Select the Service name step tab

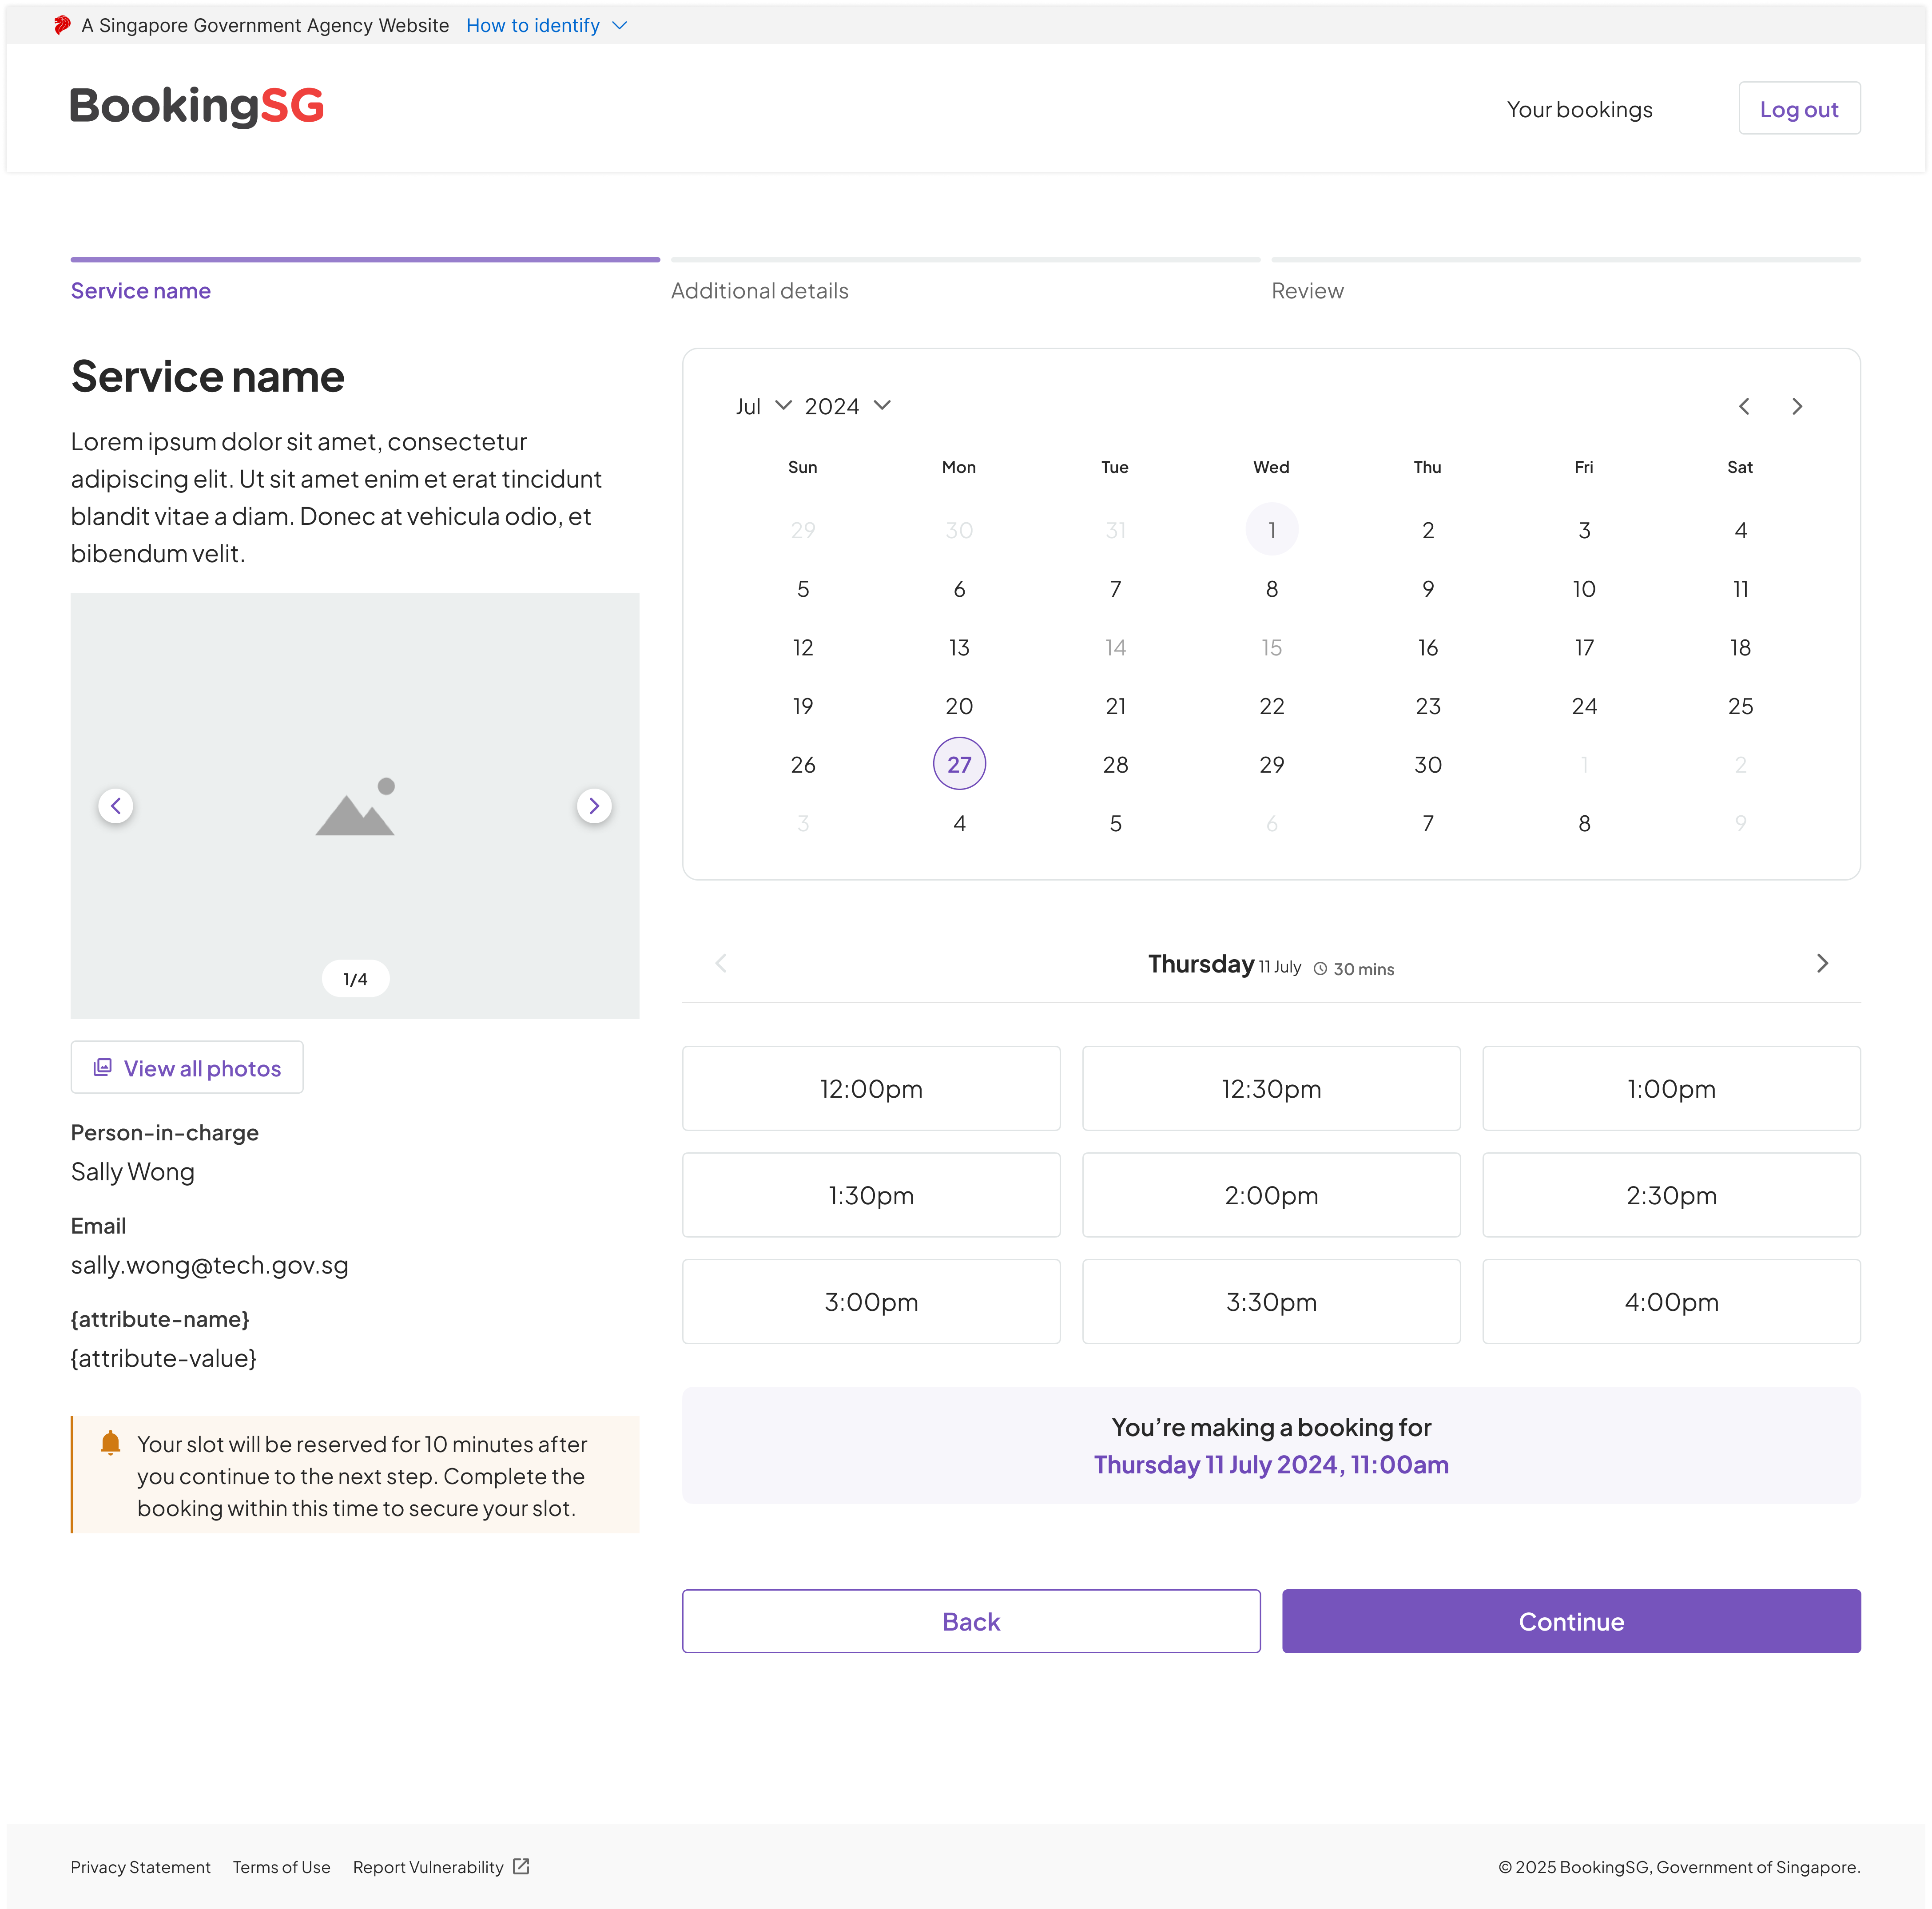point(365,281)
